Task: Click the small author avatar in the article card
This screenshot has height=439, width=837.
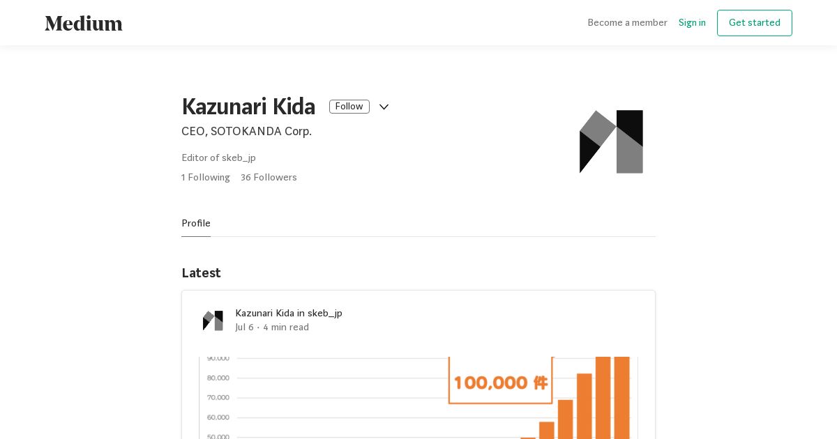Action: (x=213, y=321)
